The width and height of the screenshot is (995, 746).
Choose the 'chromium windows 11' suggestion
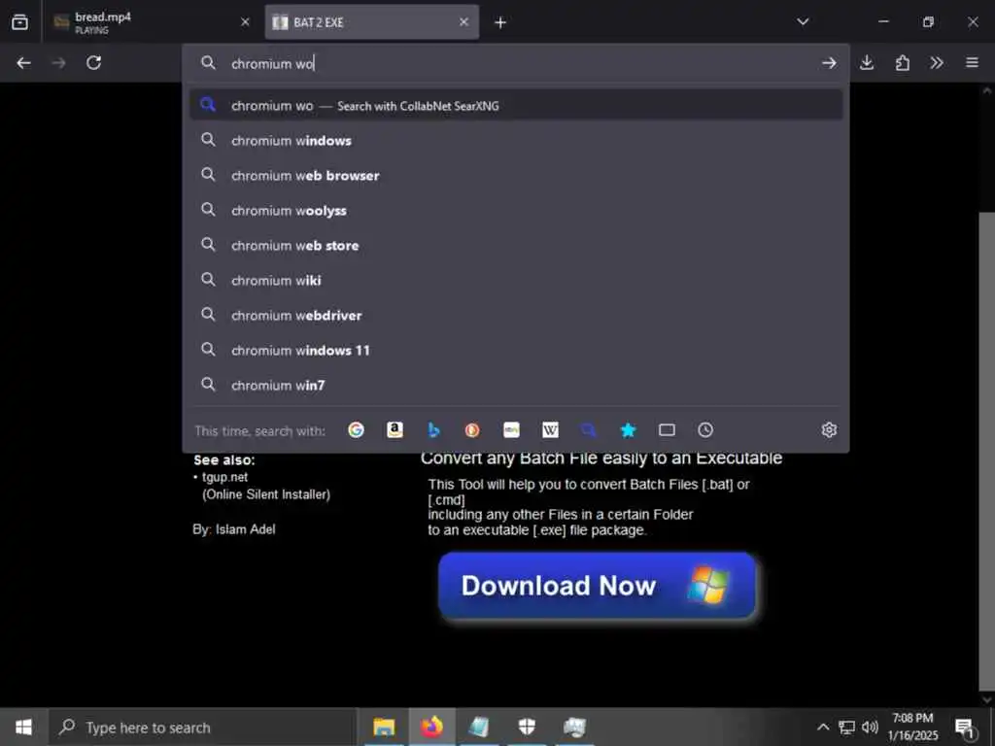(x=516, y=350)
